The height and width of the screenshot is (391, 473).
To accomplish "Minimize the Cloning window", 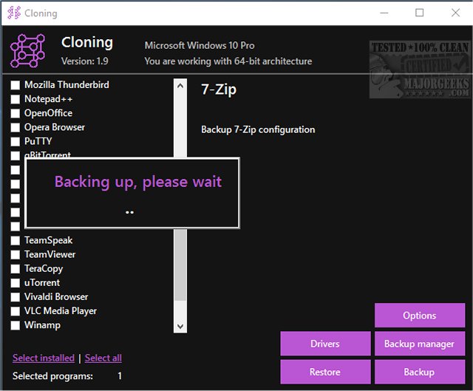I will [384, 13].
